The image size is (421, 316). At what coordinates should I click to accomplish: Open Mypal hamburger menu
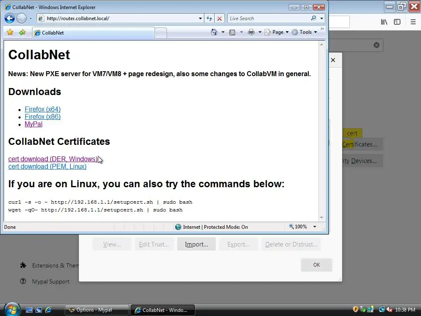(413, 22)
